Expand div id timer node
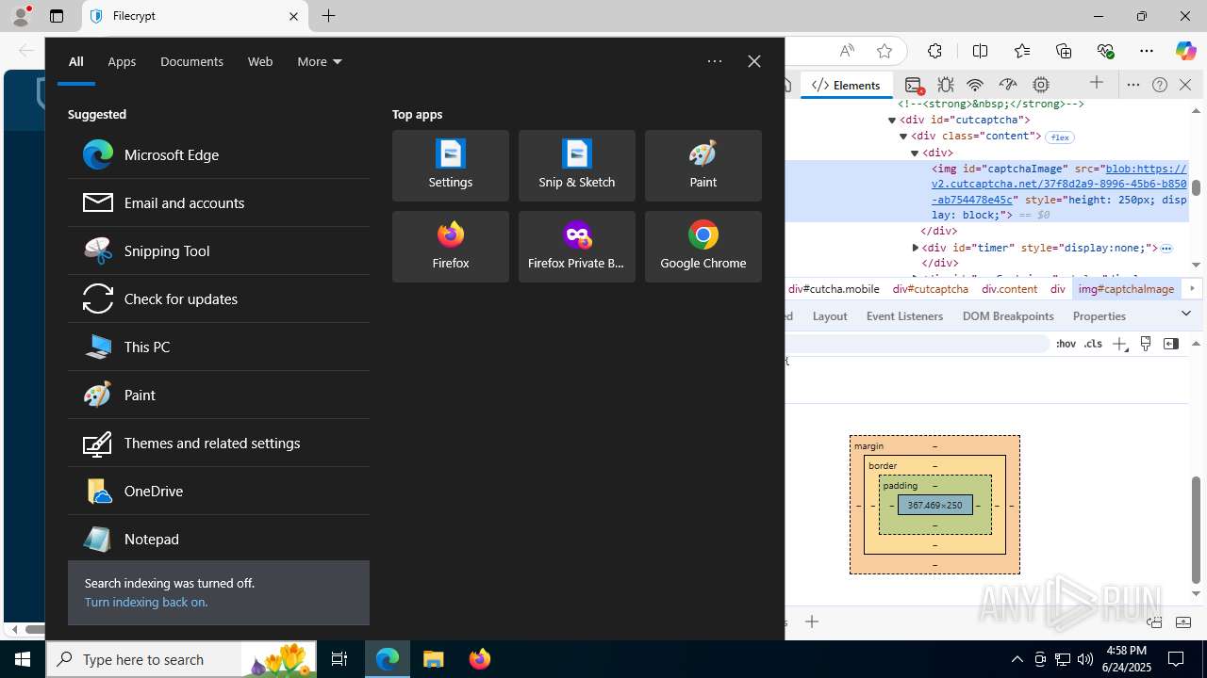 [915, 248]
